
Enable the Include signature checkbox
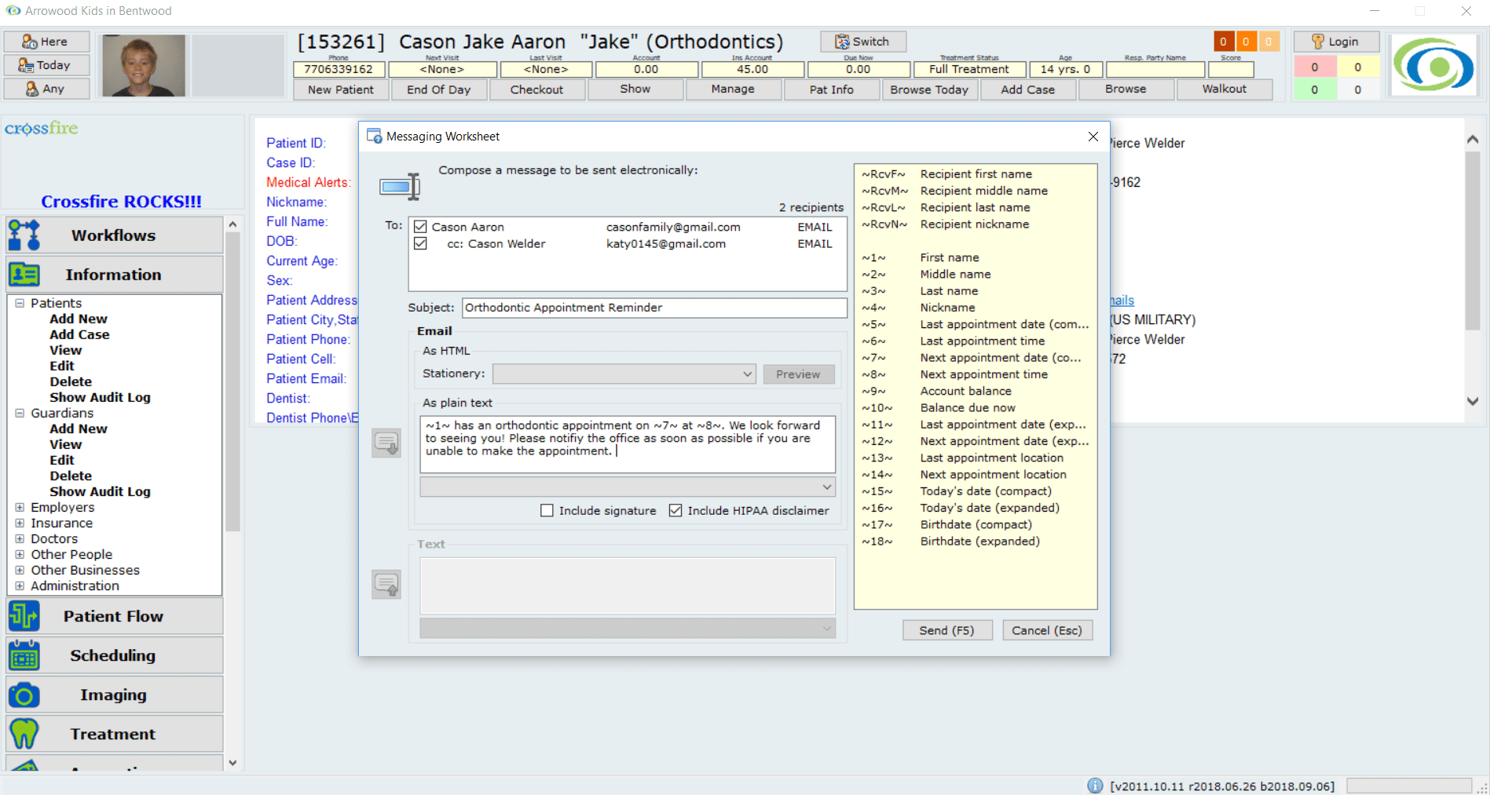tap(547, 510)
